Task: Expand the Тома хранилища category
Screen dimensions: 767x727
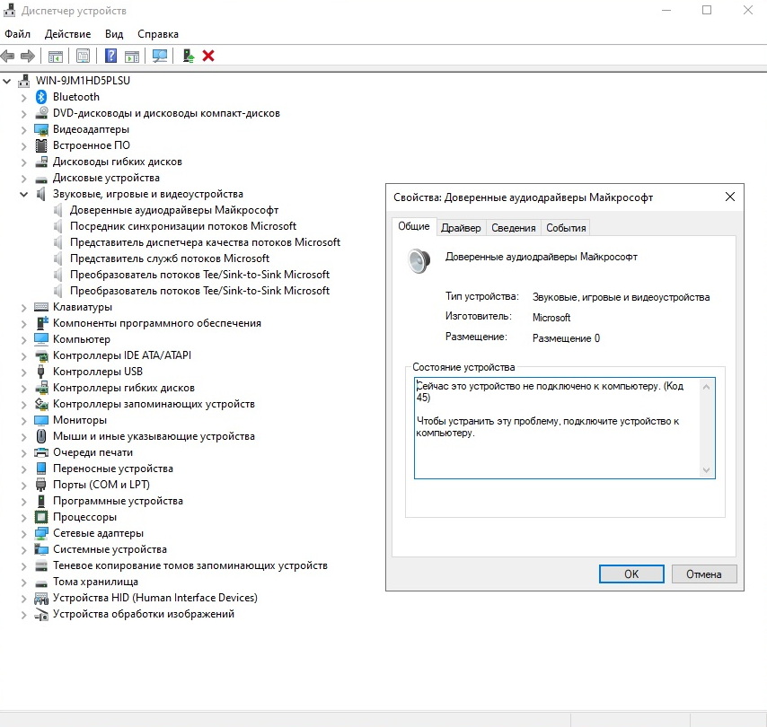Action: (x=23, y=582)
